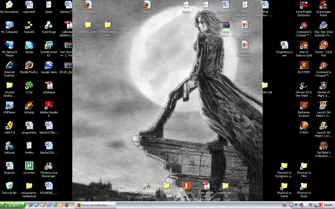
Task: Click the Rome - Total War icon
Action: (x=323, y=45)
